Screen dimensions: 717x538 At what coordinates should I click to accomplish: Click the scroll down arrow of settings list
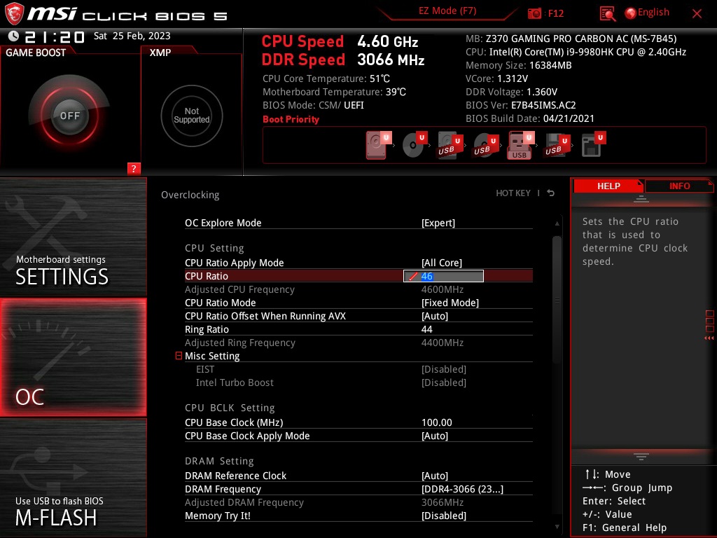[557, 527]
